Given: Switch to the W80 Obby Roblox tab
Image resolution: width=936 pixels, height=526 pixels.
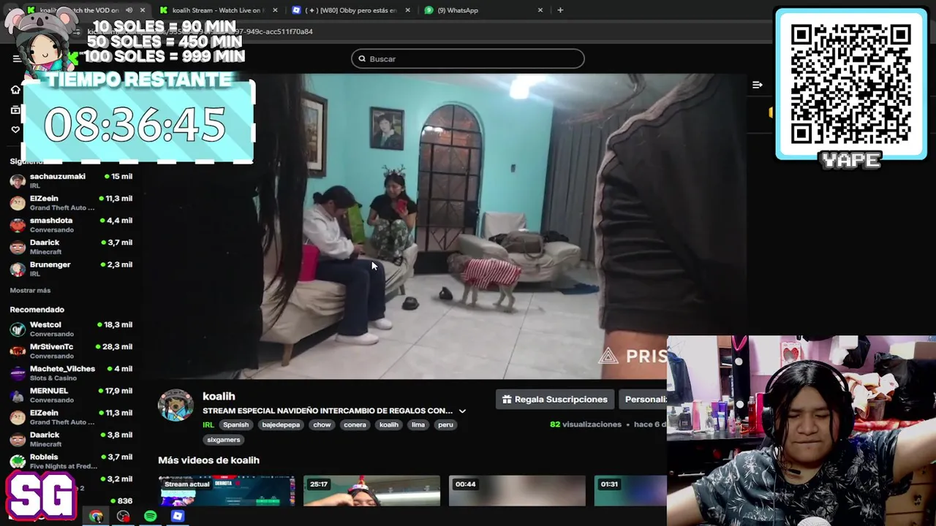Looking at the screenshot, I should 350,10.
